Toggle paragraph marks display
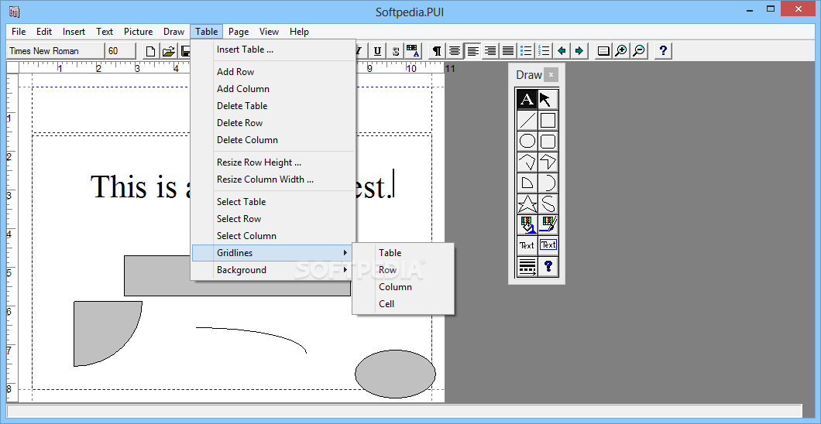The height and width of the screenshot is (424, 821). click(x=437, y=51)
